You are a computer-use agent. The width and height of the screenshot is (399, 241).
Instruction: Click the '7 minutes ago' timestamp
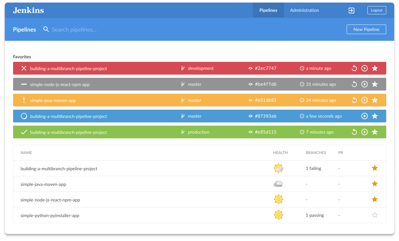(320, 132)
